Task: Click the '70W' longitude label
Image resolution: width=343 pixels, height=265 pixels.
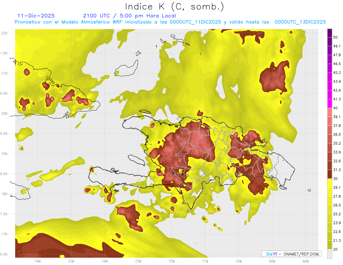Action: pyautogui.click(x=239, y=261)
